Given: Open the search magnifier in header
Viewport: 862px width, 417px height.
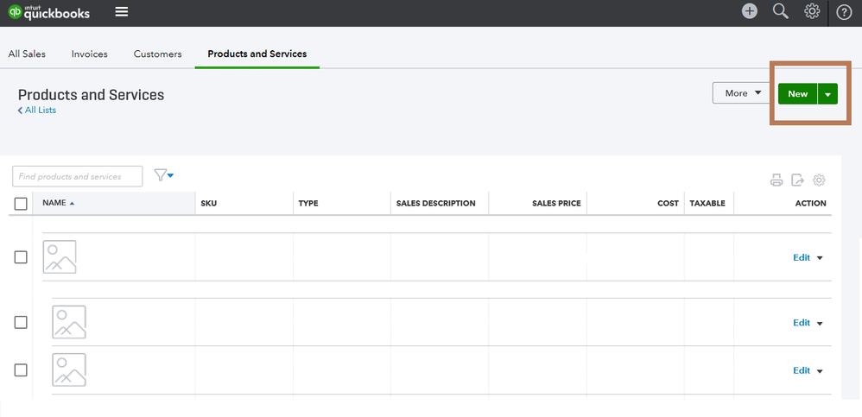Looking at the screenshot, I should coord(781,11).
